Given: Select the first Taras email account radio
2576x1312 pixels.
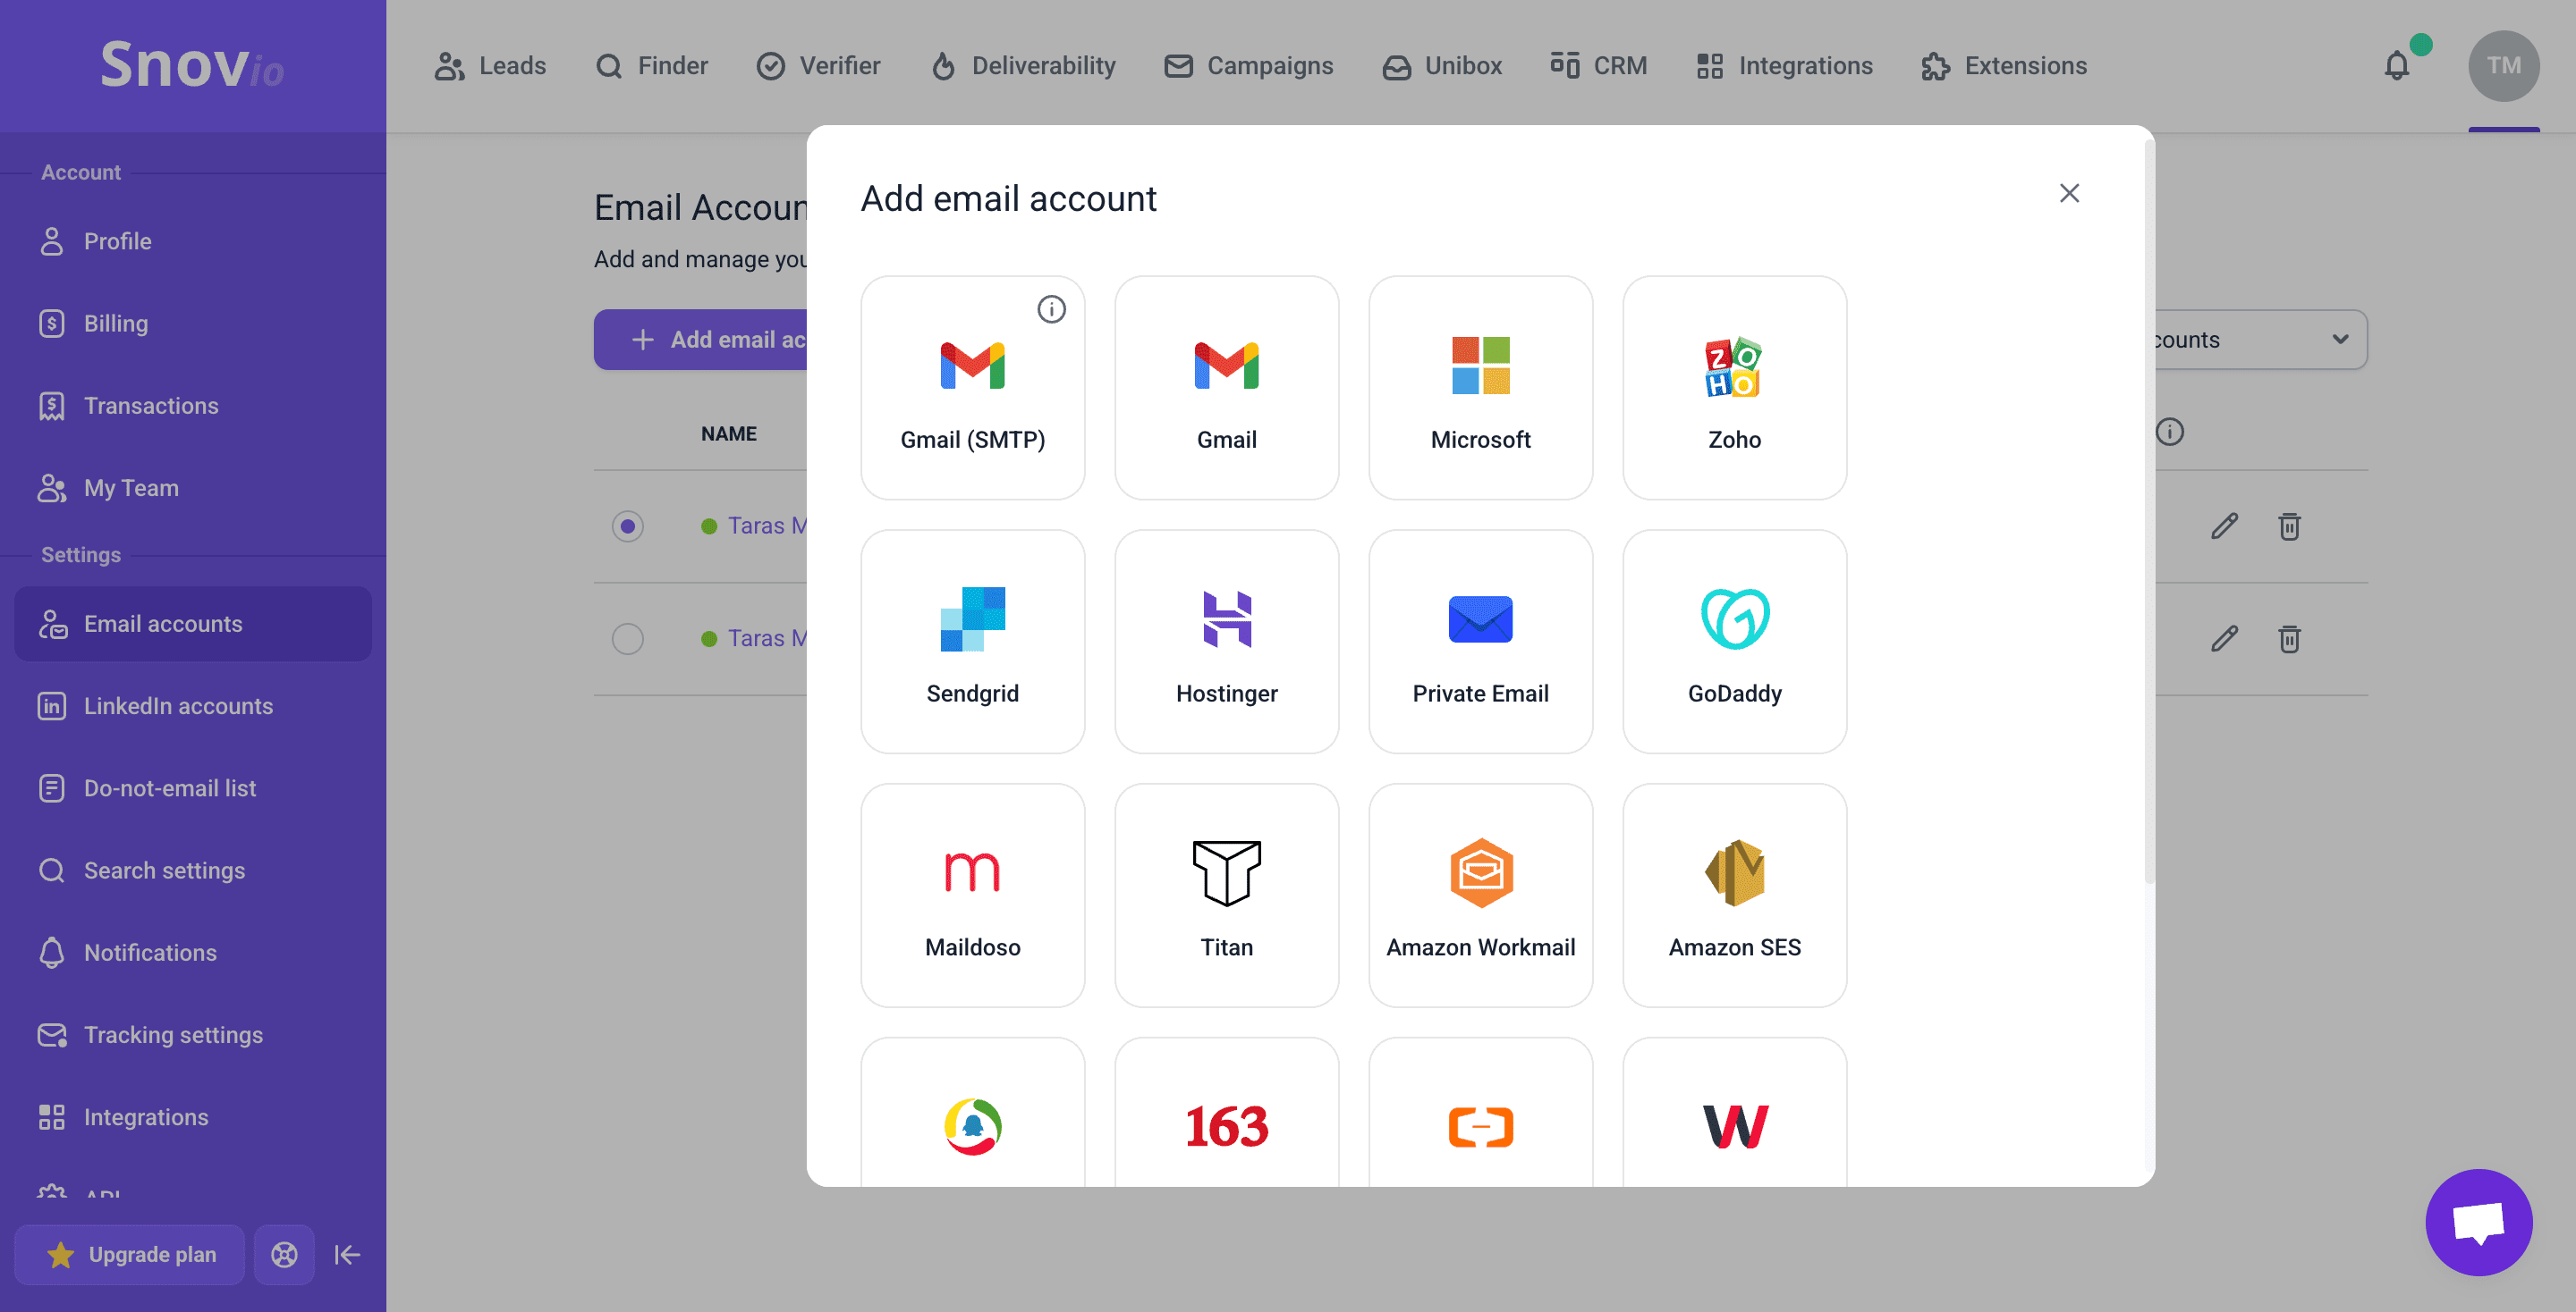Looking at the screenshot, I should coord(627,526).
